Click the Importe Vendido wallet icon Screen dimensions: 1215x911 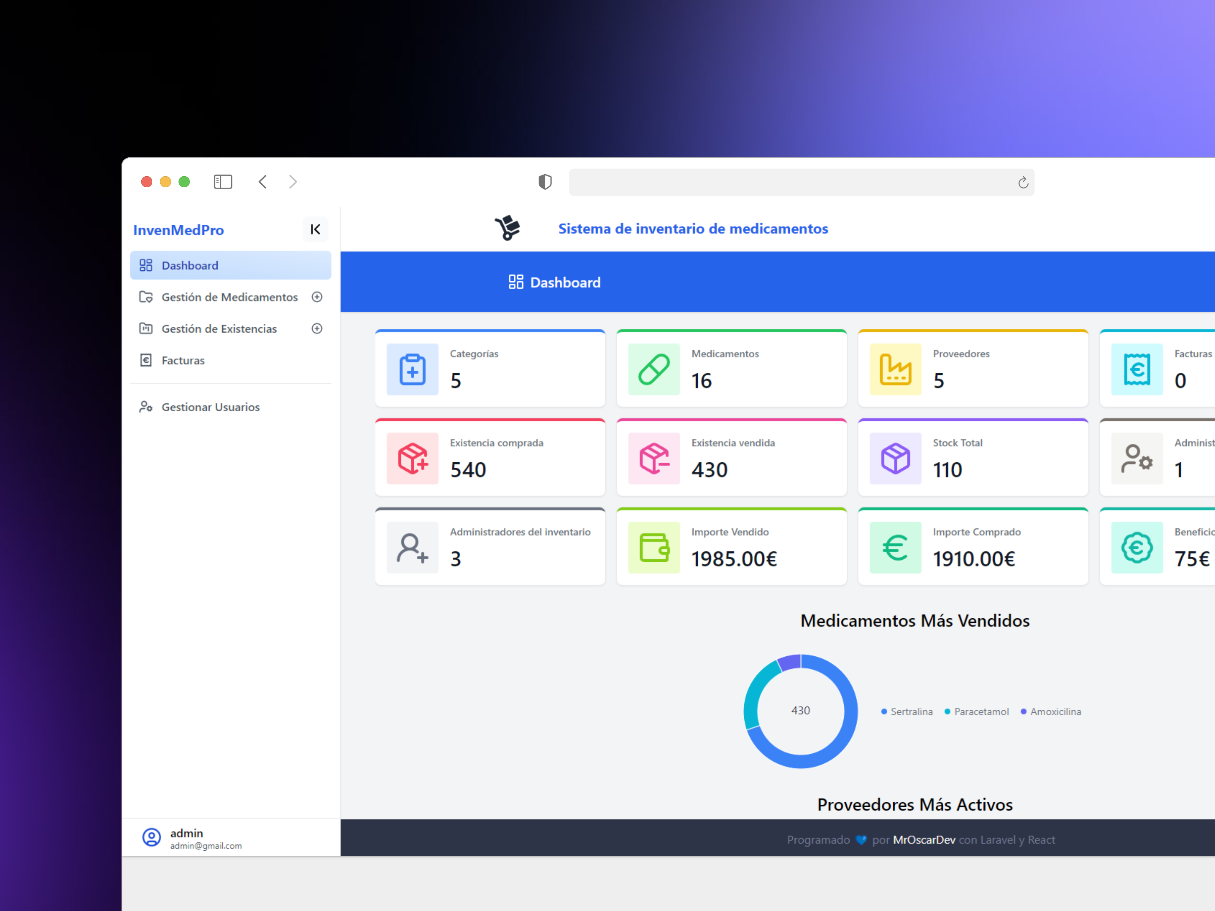(653, 547)
